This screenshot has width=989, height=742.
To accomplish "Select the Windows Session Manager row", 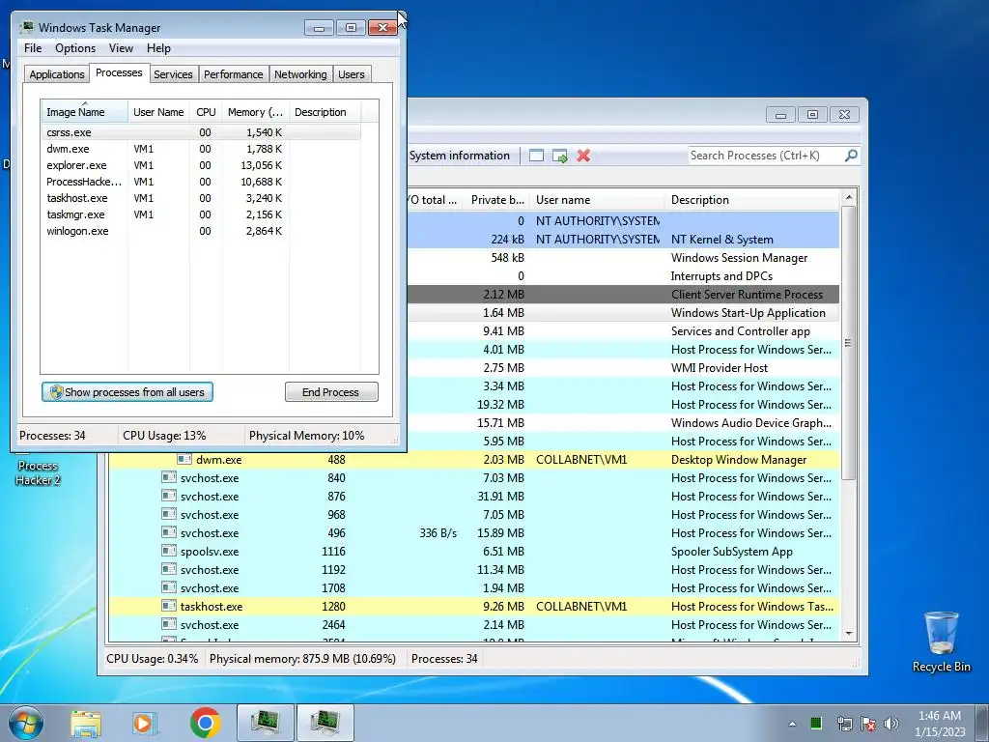I will pos(623,257).
